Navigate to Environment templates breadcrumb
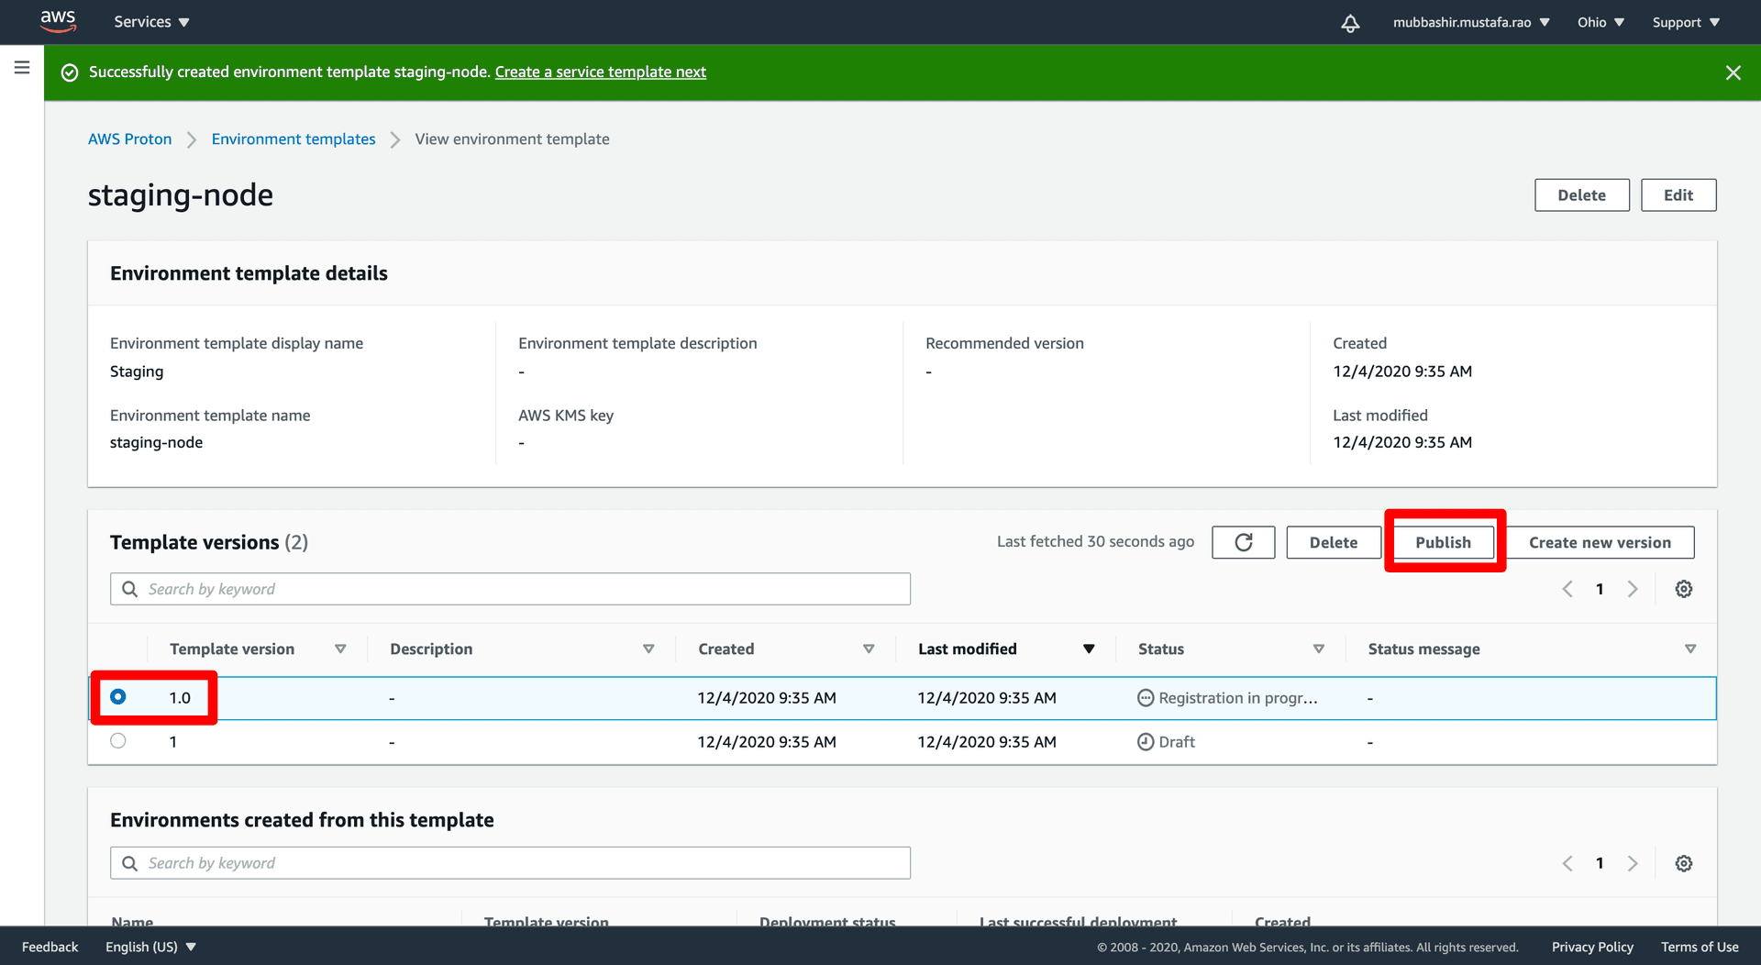1761x965 pixels. click(x=293, y=139)
